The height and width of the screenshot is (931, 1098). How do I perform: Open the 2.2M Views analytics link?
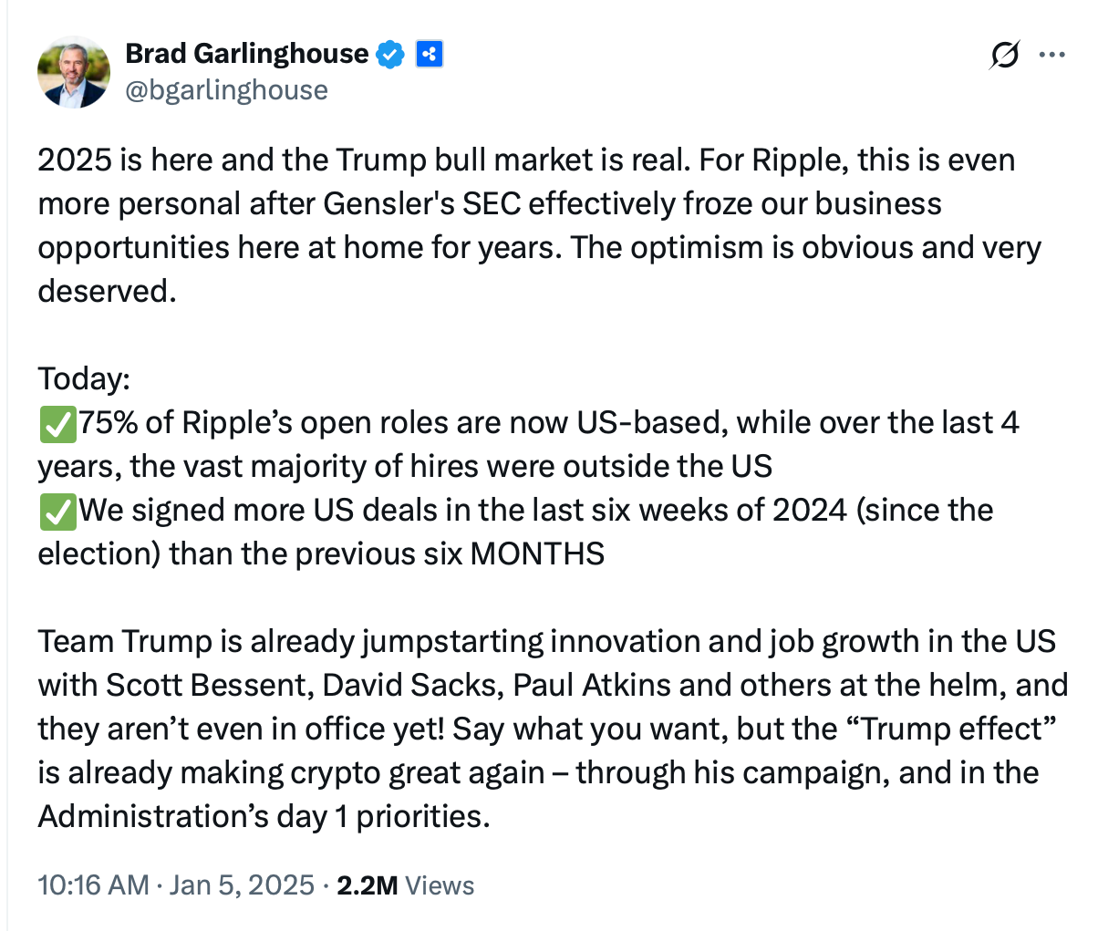(x=405, y=884)
